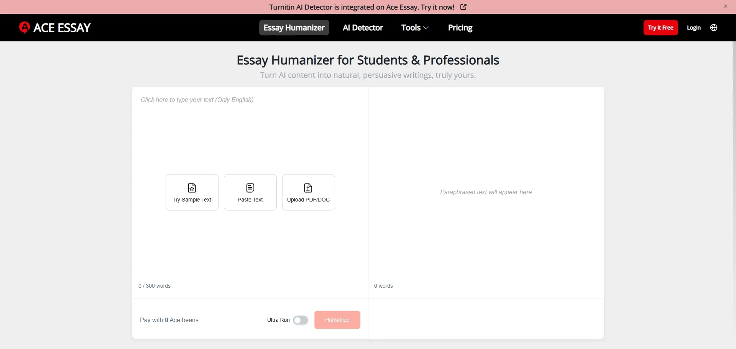This screenshot has height=349, width=736.
Task: Click the external link icon in Turnitin banner
Action: tap(463, 7)
